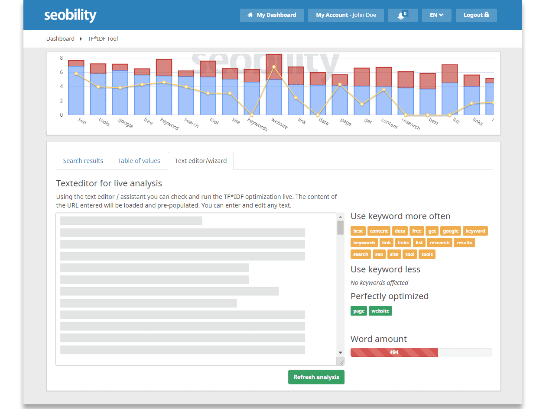Open My Dashboard with home icon
This screenshot has width=546, height=409.
(x=272, y=15)
